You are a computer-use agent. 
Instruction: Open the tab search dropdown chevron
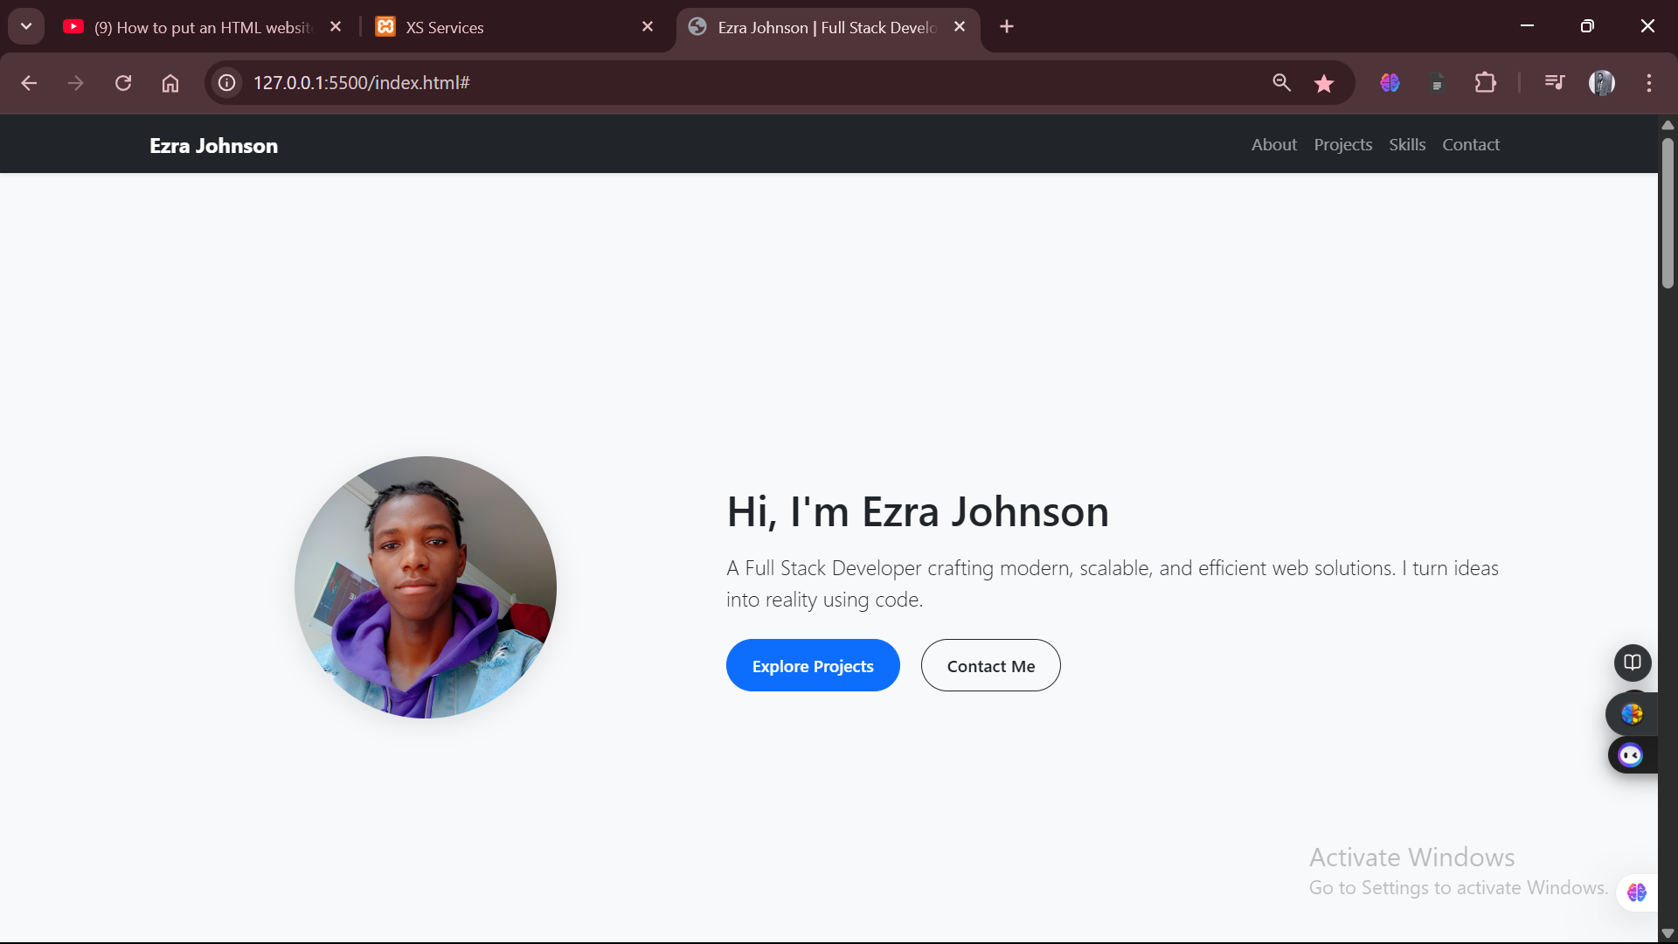[x=26, y=26]
